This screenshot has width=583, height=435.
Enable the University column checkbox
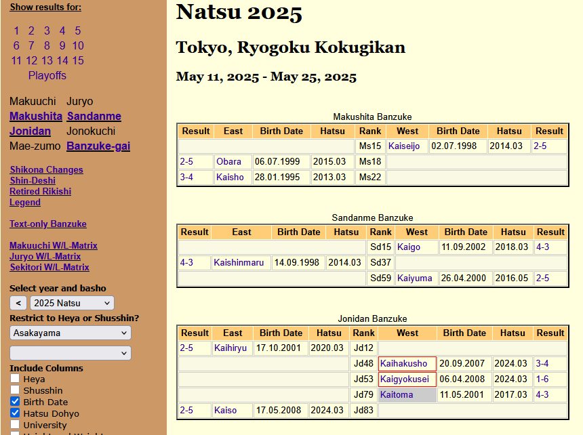click(x=15, y=425)
